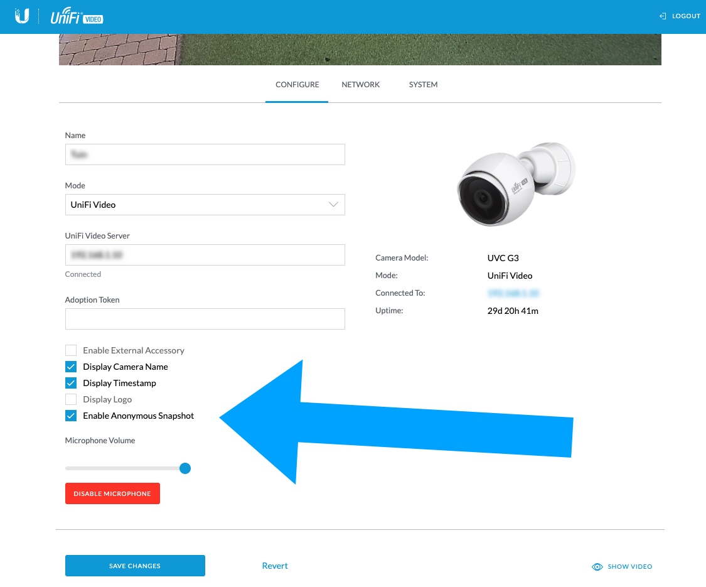Image resolution: width=706 pixels, height=587 pixels.
Task: Check the Display Logo checkbox
Action: point(71,399)
